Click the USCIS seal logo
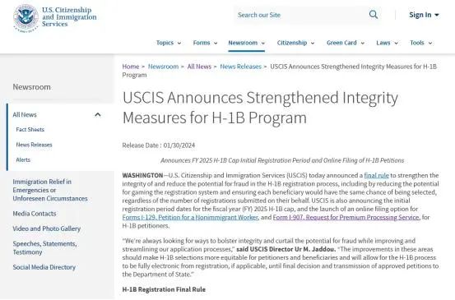455x300 pixels. click(26, 18)
